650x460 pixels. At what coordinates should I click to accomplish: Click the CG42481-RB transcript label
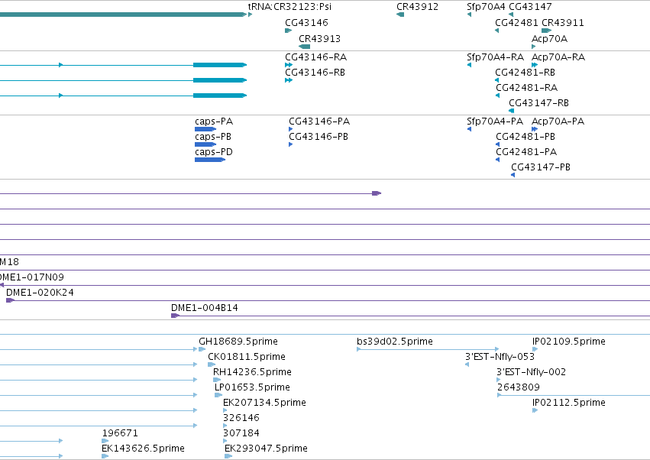(525, 72)
